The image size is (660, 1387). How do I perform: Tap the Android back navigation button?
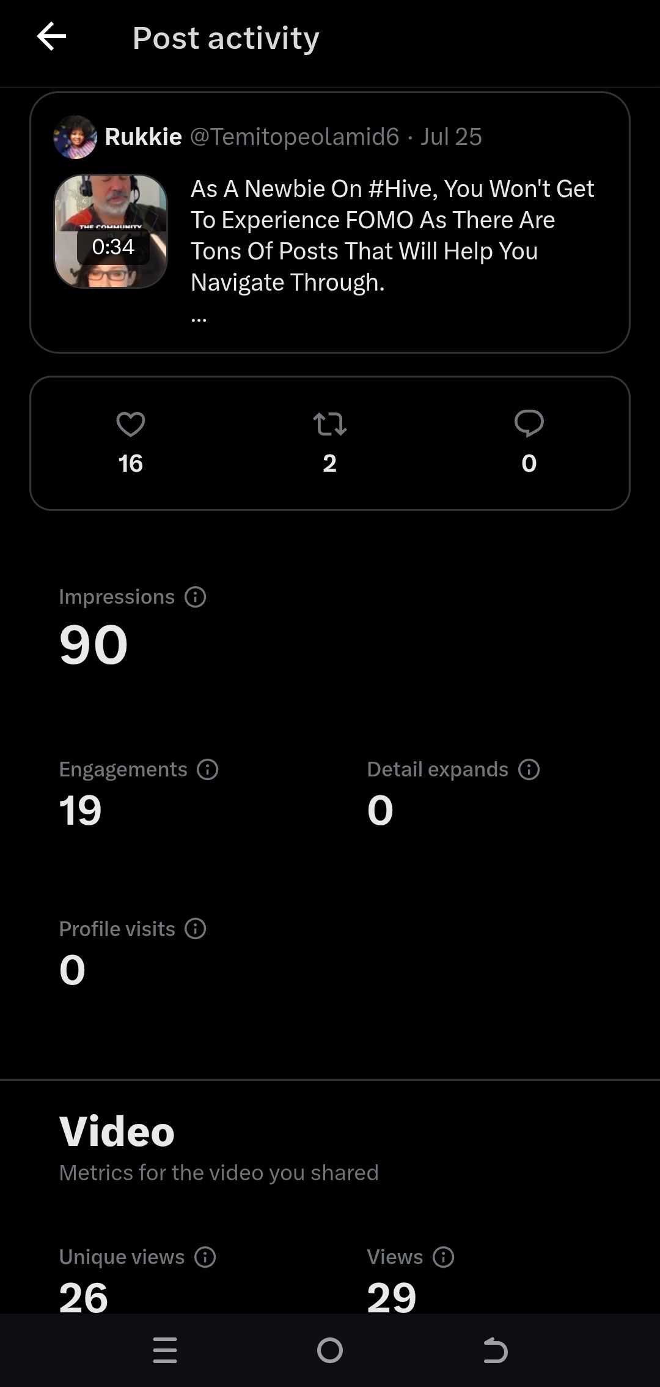495,1350
